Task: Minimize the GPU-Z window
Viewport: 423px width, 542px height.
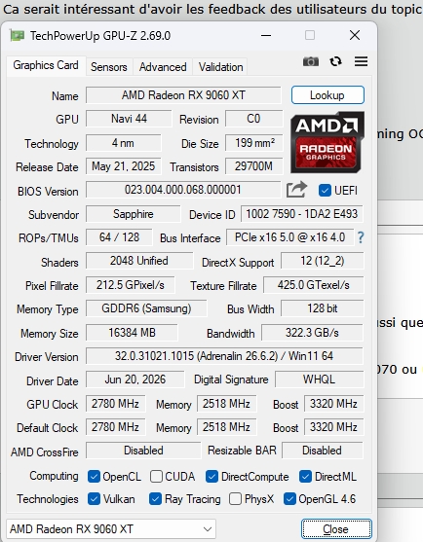Action: pyautogui.click(x=266, y=35)
